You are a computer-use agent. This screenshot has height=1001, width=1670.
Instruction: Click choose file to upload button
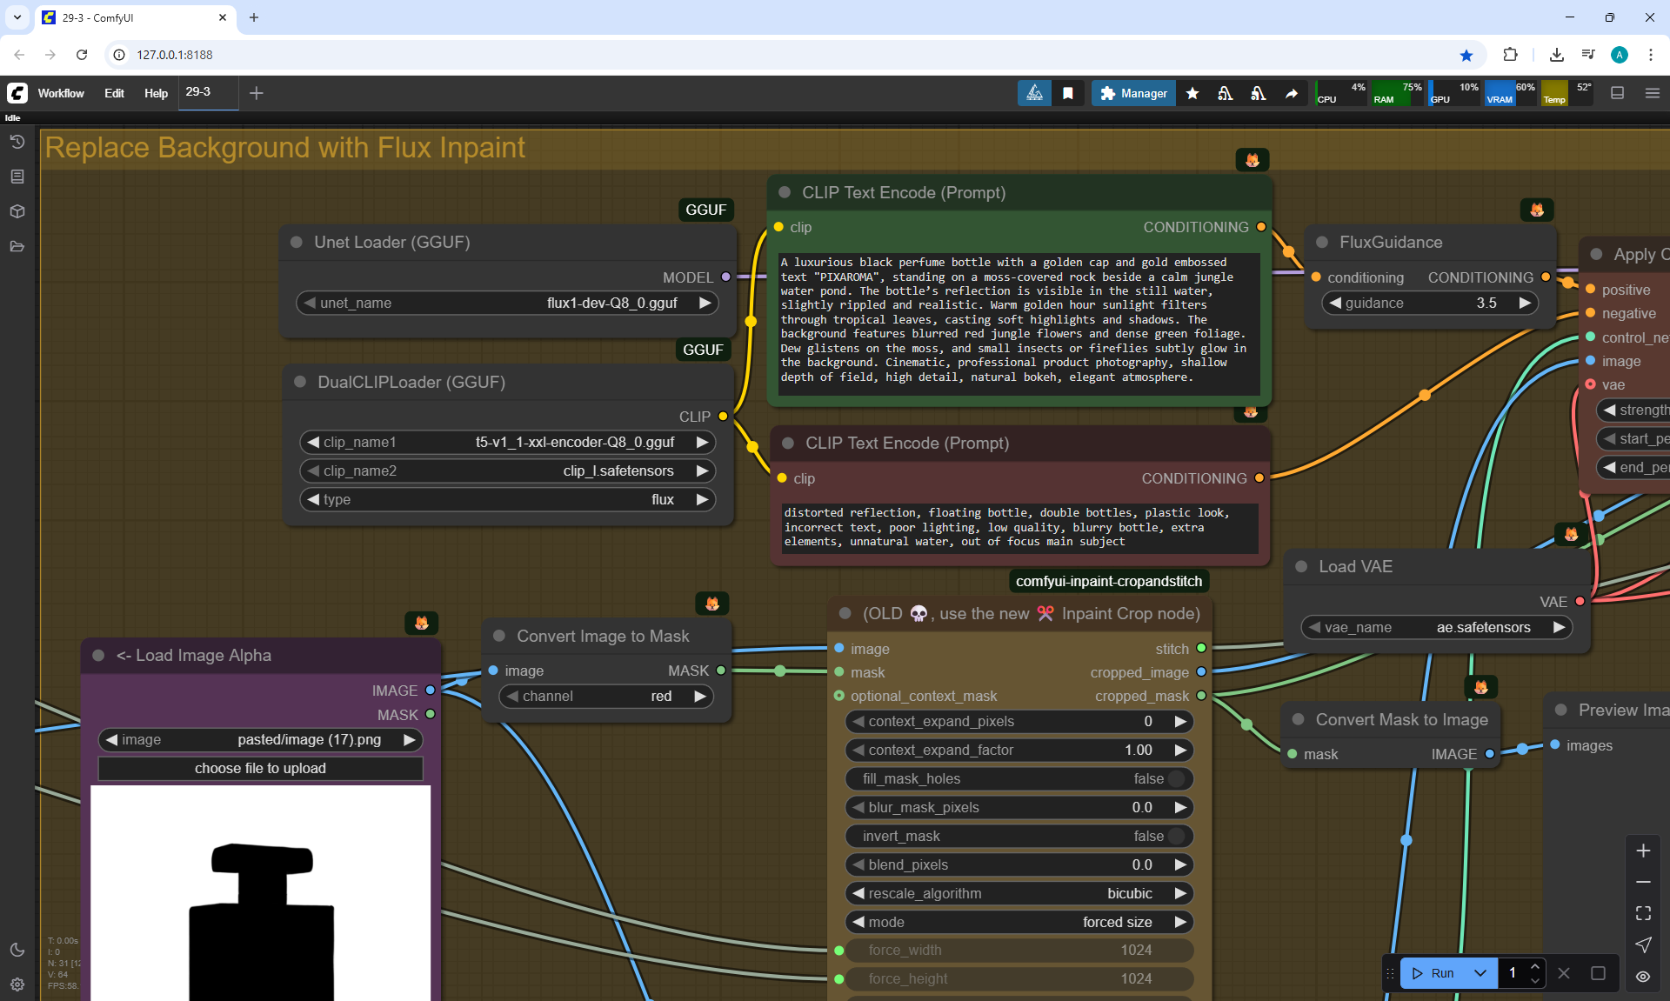(x=260, y=768)
